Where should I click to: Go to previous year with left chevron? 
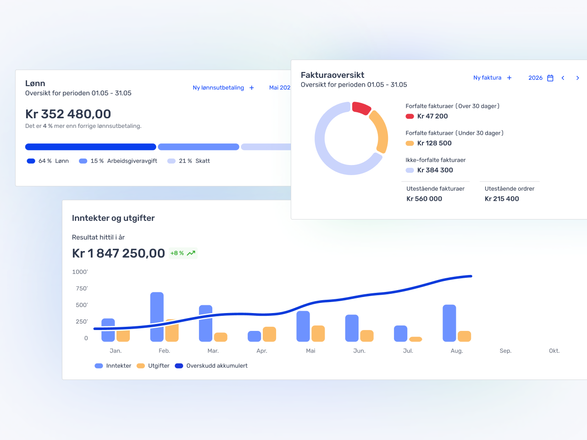(x=563, y=78)
